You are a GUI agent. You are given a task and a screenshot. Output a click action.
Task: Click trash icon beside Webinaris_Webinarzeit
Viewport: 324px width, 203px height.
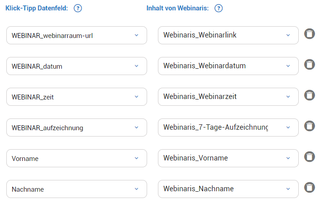click(x=309, y=95)
